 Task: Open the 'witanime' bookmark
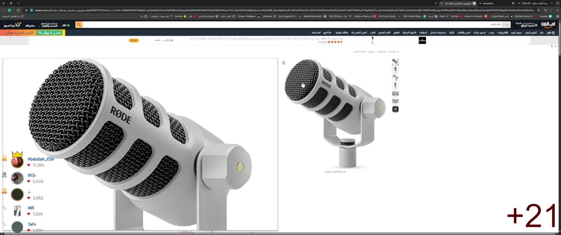[546, 16]
